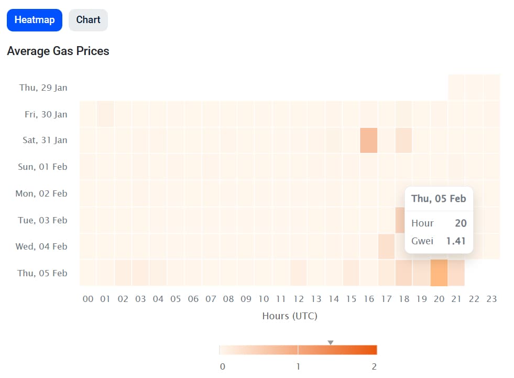514x378 pixels.
Task: Select the Thu 05 Feb hour 20 cell
Action: 439,273
